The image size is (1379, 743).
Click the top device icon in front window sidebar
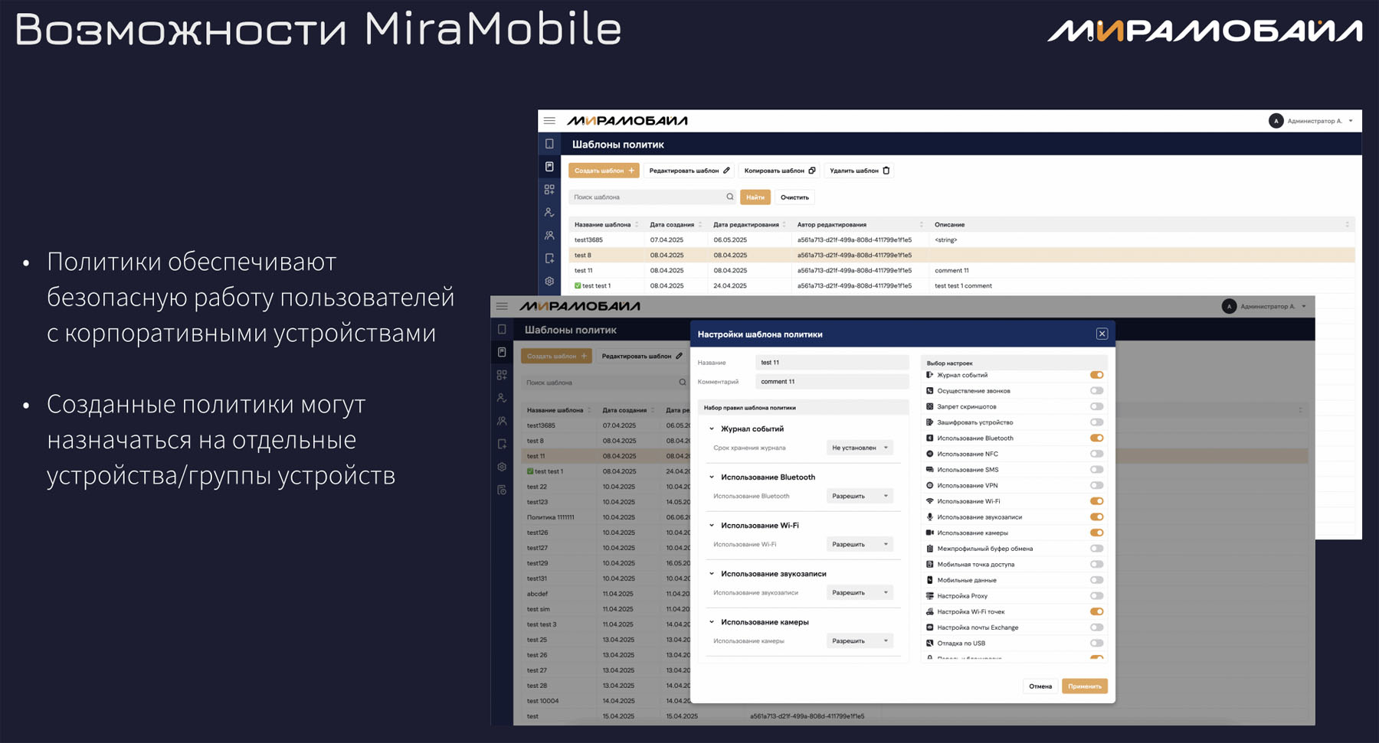(x=502, y=329)
